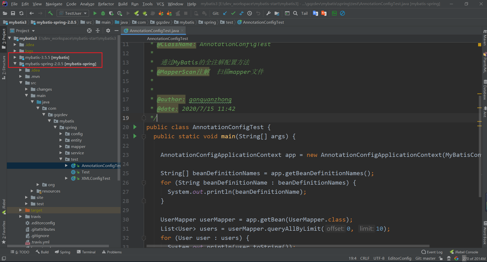
Task: Click the green monitor graph toolbar icon
Action: tap(334, 13)
